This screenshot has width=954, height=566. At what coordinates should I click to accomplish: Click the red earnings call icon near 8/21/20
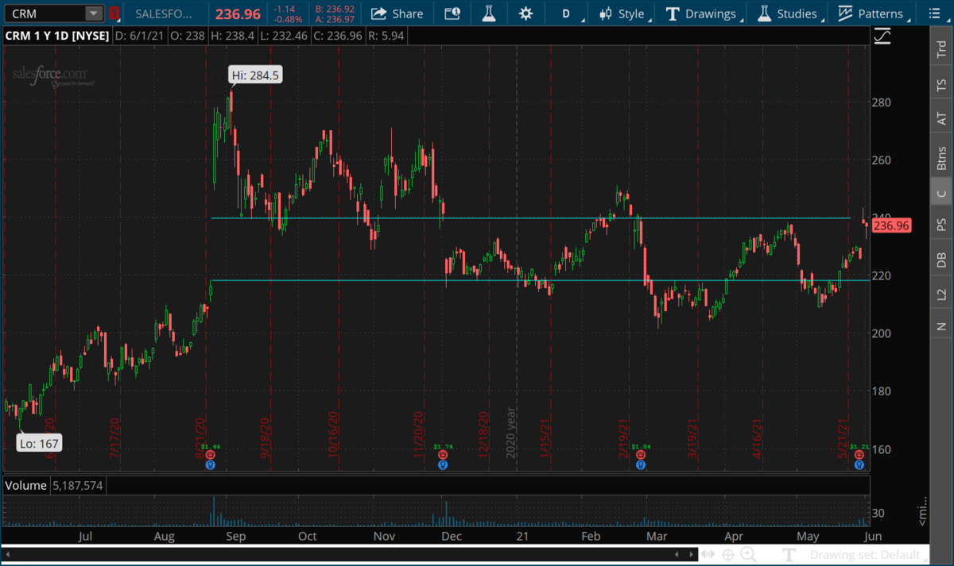(x=211, y=456)
